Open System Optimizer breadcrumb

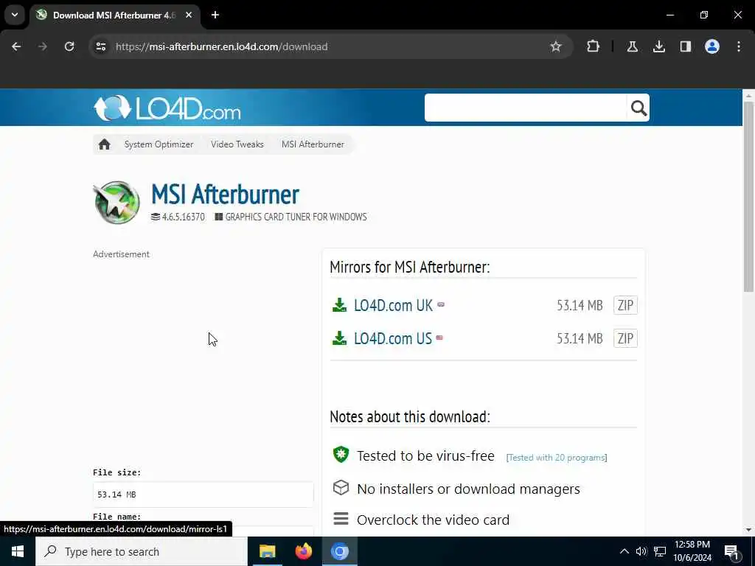tap(159, 144)
